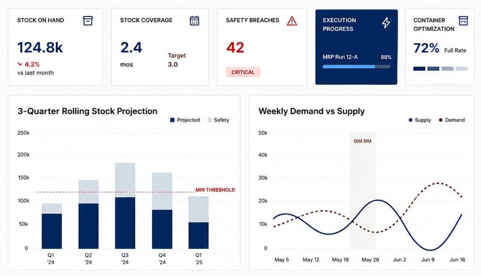Click the 88% progress value
The image size is (481, 276).
point(386,57)
